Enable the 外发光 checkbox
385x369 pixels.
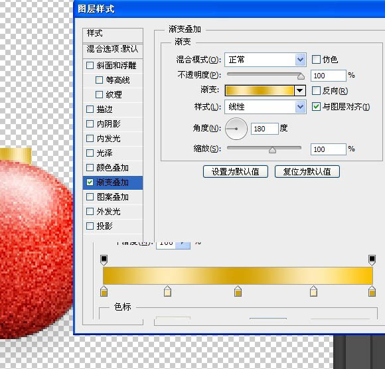coord(90,212)
